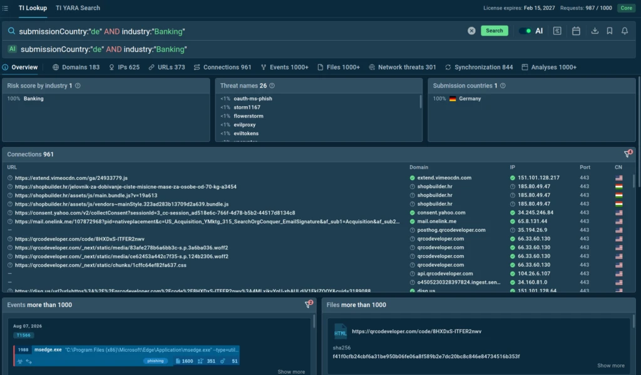Click the Banking industry entry

[34, 99]
